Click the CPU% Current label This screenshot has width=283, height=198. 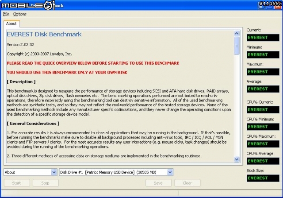pyautogui.click(x=260, y=102)
